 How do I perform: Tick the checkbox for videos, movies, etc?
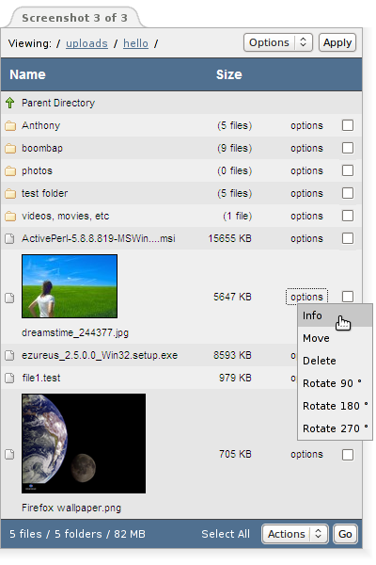pyautogui.click(x=348, y=216)
